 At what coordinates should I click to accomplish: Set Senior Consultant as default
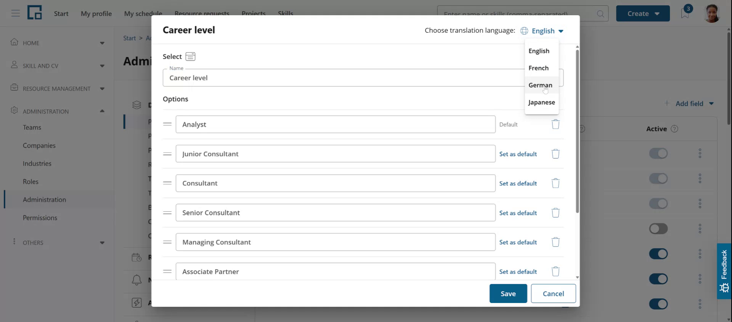(x=518, y=213)
